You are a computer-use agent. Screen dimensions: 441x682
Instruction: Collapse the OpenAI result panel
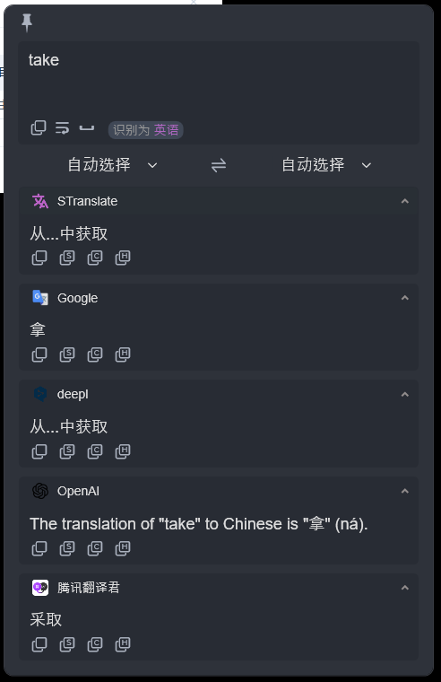coord(405,491)
